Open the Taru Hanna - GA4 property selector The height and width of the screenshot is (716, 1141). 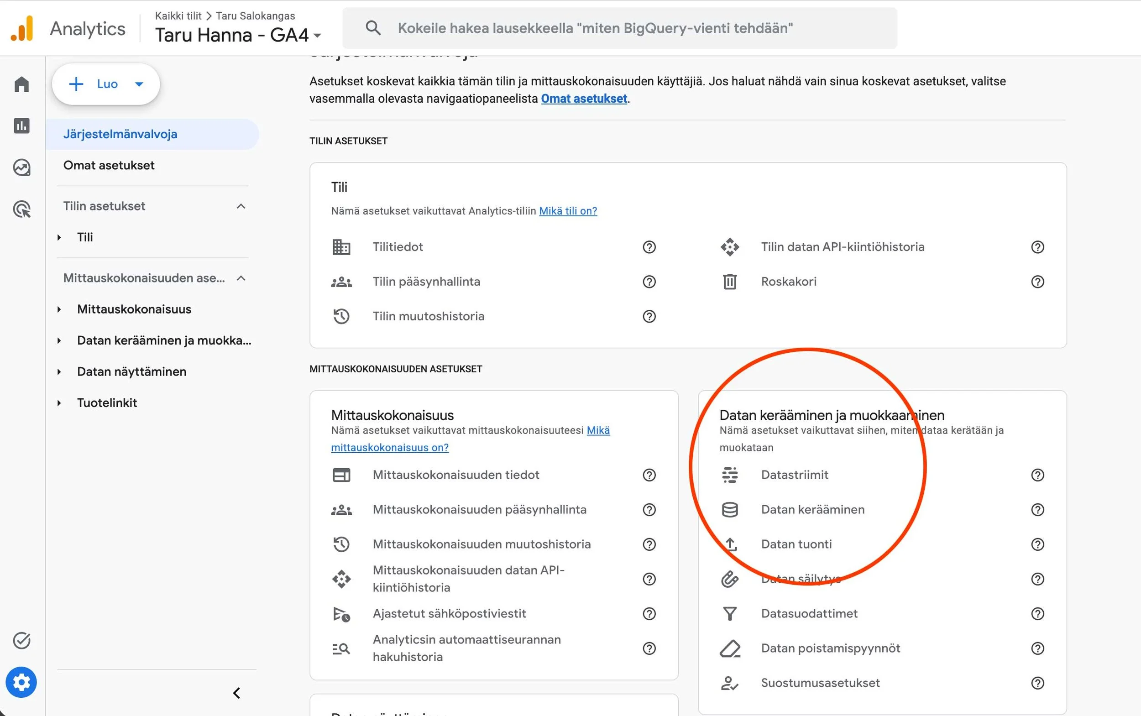pos(238,35)
